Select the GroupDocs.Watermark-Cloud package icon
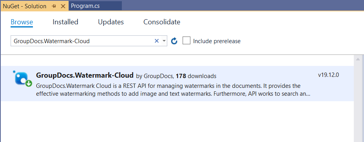The image size is (364, 142). [x=22, y=78]
